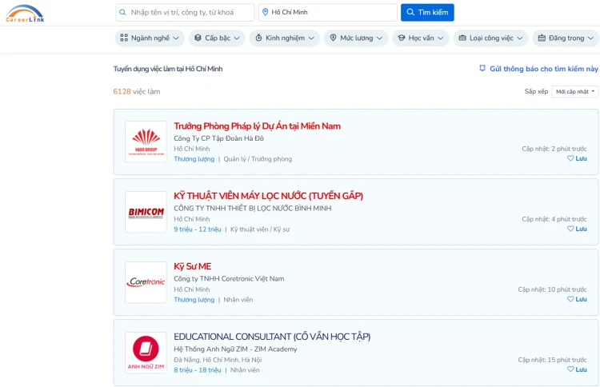Viewport: 600px width, 387px height.
Task: Open the Mới cập nhật sort dropdown
Action: 575,92
